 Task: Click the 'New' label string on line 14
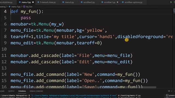pos(88,74)
